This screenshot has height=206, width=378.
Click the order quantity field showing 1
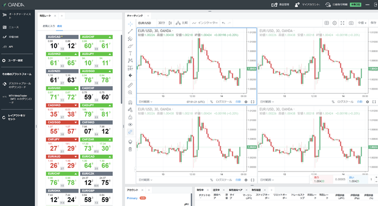[371, 179]
